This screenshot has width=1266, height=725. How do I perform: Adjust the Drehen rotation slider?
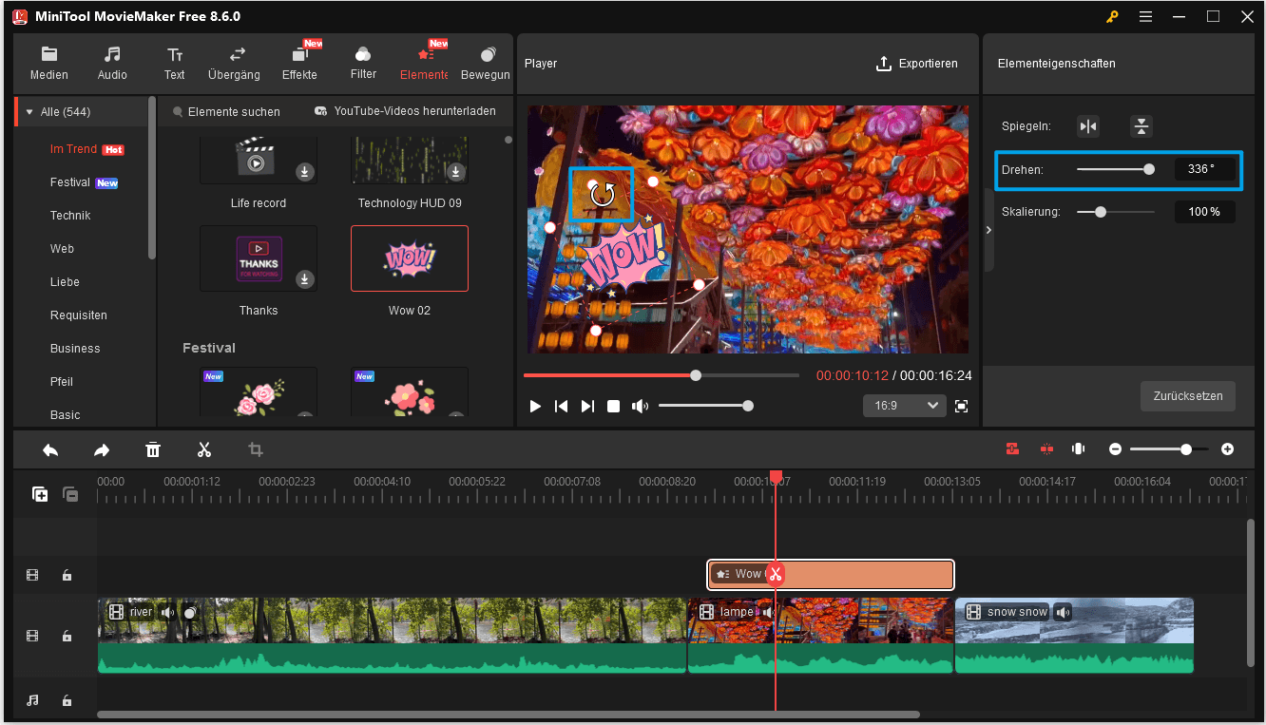pyautogui.click(x=1149, y=168)
